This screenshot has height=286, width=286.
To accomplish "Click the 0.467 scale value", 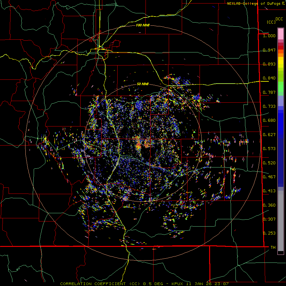I will 269,177.
